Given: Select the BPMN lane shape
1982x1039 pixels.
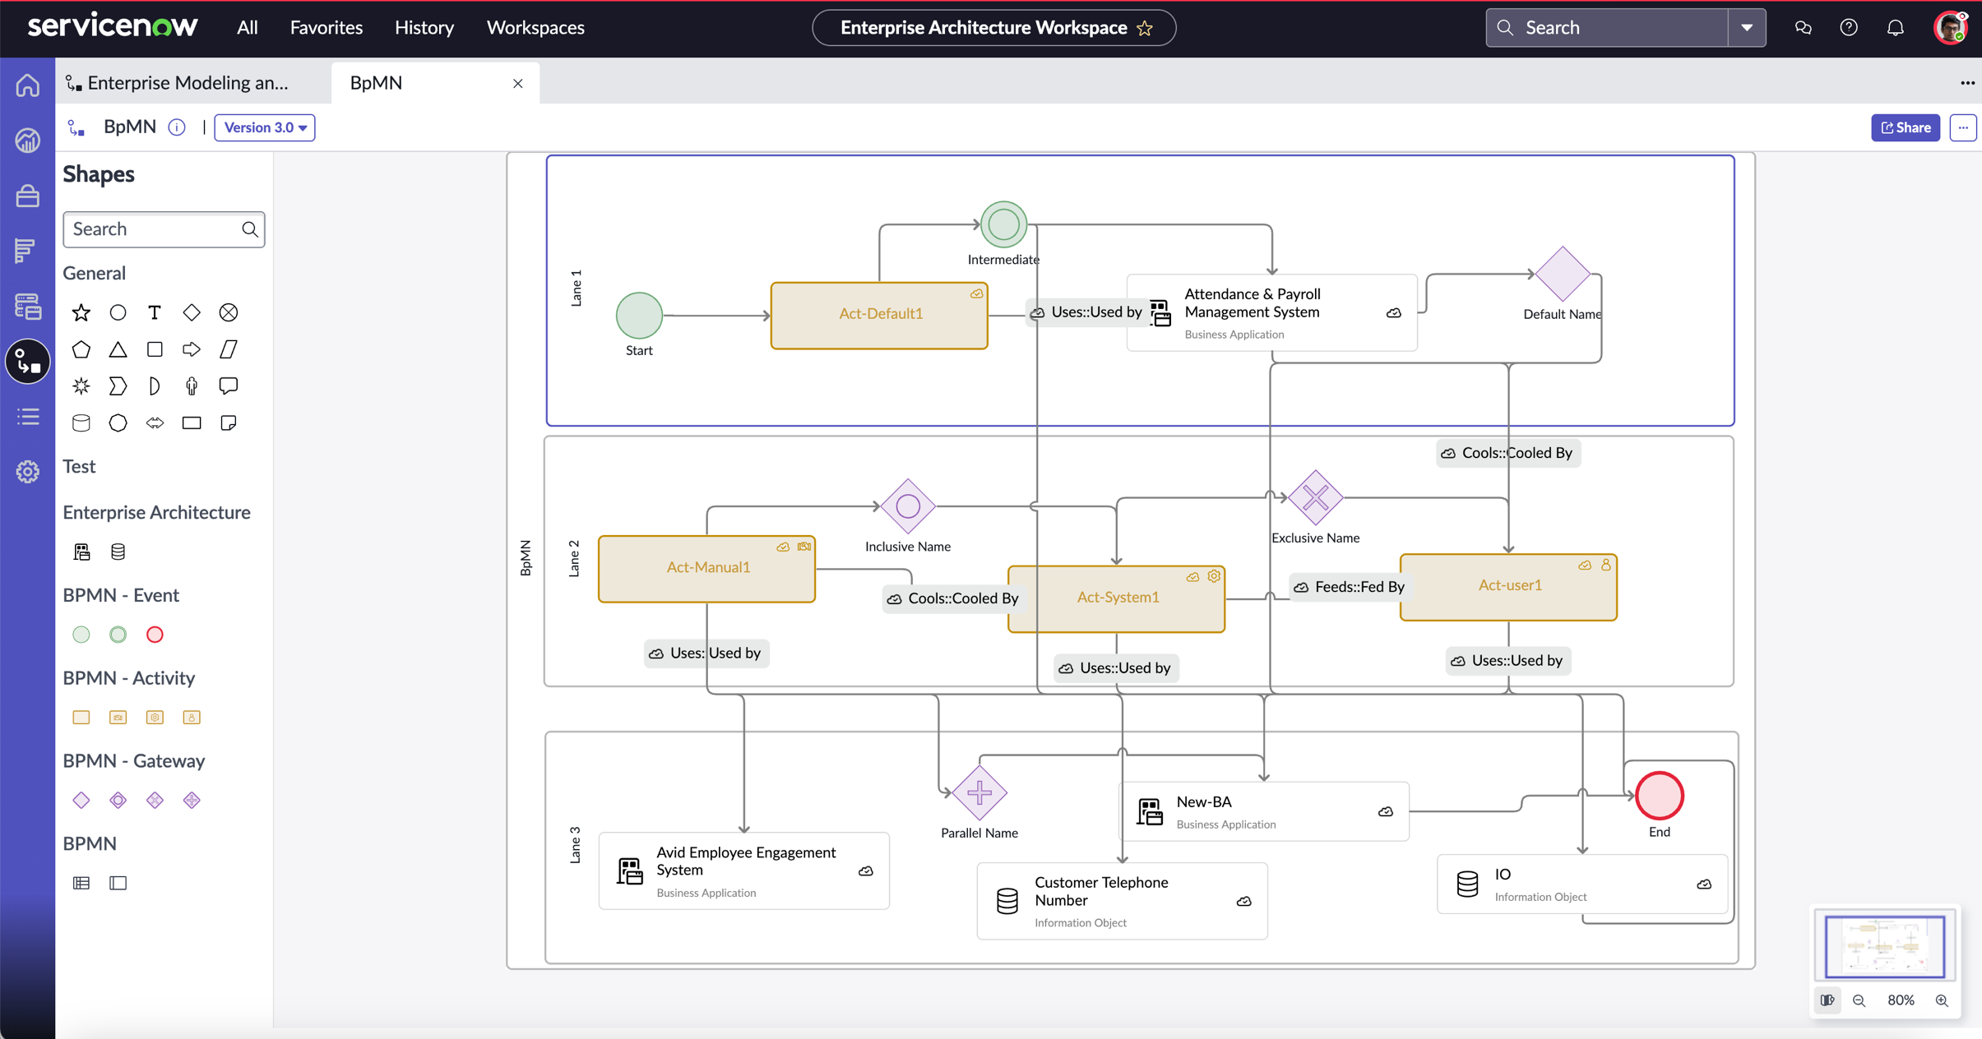Looking at the screenshot, I should tap(118, 883).
